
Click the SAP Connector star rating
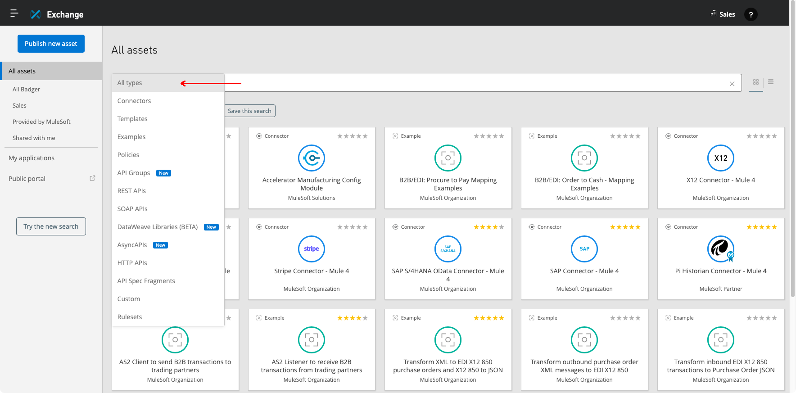625,227
